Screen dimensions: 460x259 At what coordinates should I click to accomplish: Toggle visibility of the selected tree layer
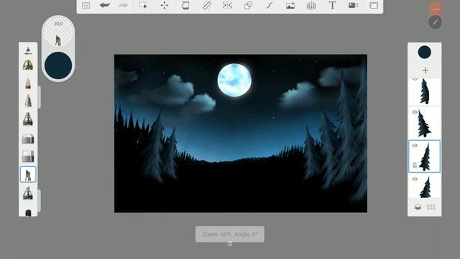click(x=415, y=145)
